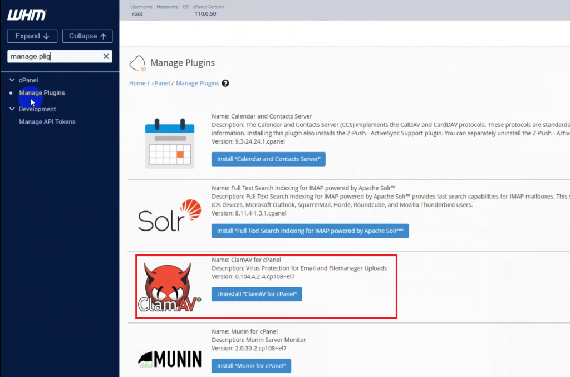Collapse the Development sidebar section
The width and height of the screenshot is (570, 377).
pyautogui.click(x=12, y=109)
